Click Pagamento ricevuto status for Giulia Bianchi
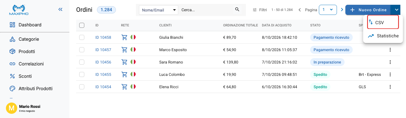406x118 pixels. click(x=331, y=37)
